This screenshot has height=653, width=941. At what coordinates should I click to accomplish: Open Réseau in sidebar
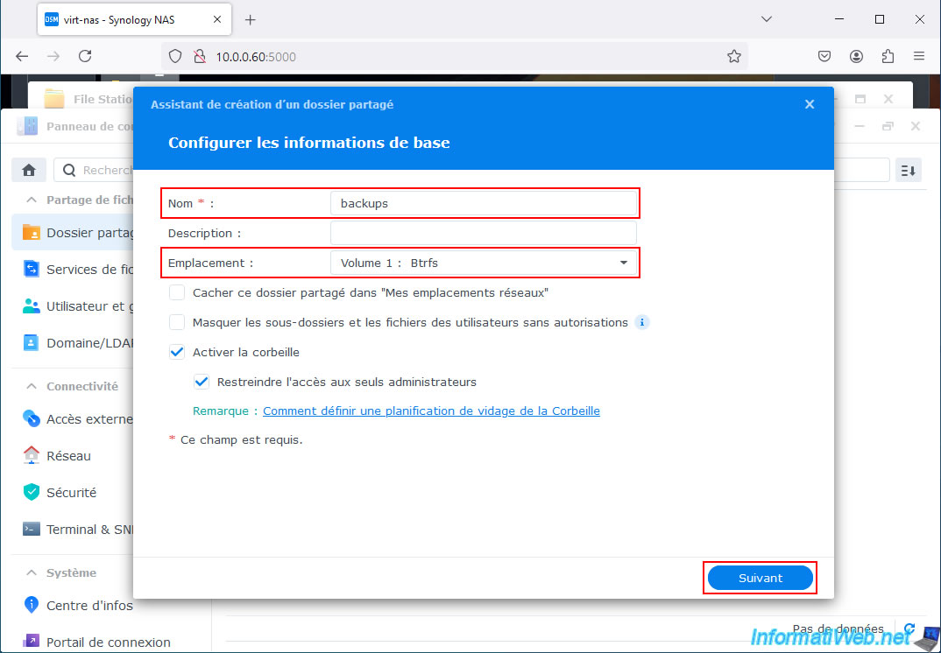[x=72, y=456]
